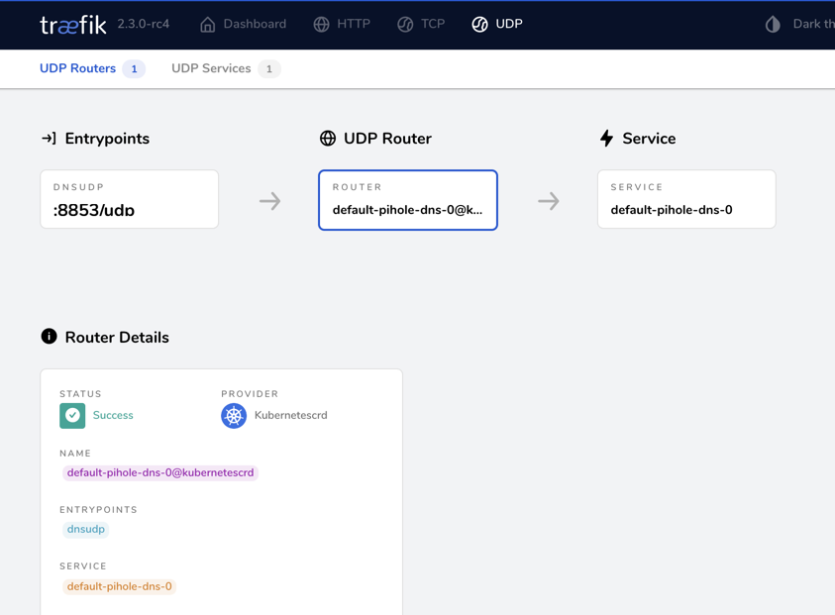Click the Kubernetescrd provider icon
Viewport: 835px width, 615px height.
point(234,415)
